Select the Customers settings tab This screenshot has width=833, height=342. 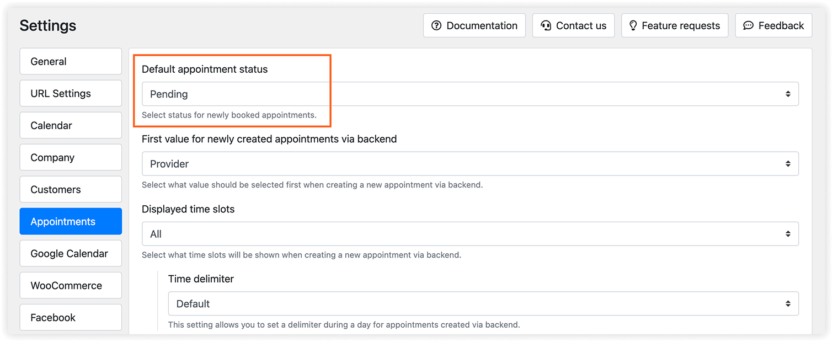tap(71, 189)
